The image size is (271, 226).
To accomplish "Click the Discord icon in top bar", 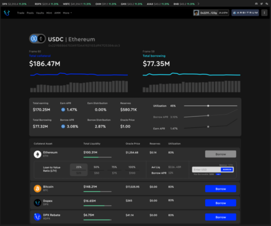I will pyautogui.click(x=256, y=3).
